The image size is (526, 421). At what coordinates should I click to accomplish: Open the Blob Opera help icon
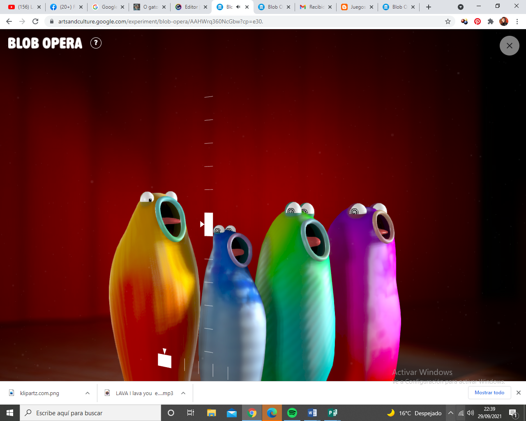click(x=96, y=43)
